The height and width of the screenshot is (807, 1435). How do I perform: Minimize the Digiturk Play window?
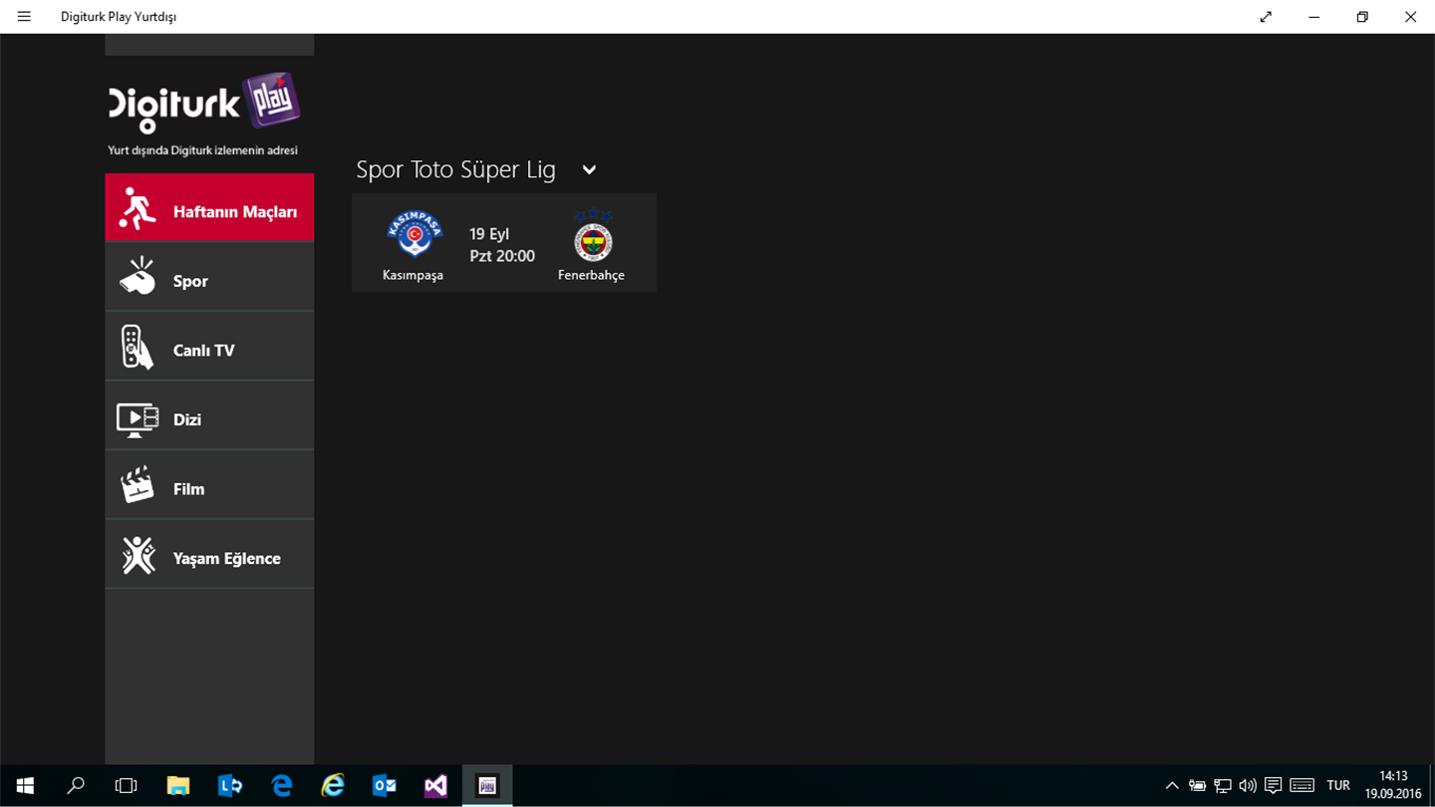[x=1314, y=17]
